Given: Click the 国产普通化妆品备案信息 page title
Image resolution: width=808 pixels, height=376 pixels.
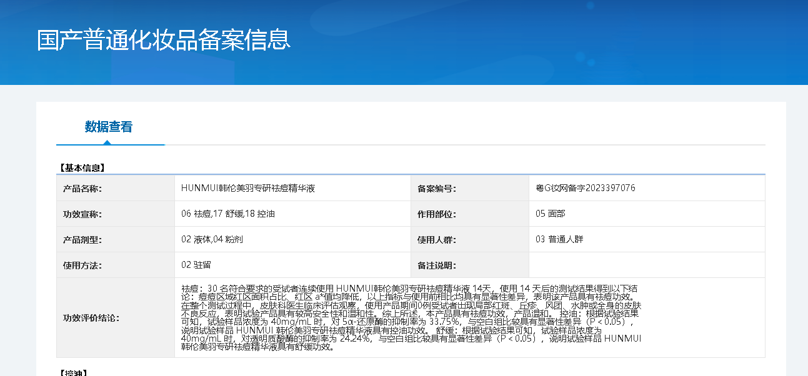Looking at the screenshot, I should [x=164, y=39].
